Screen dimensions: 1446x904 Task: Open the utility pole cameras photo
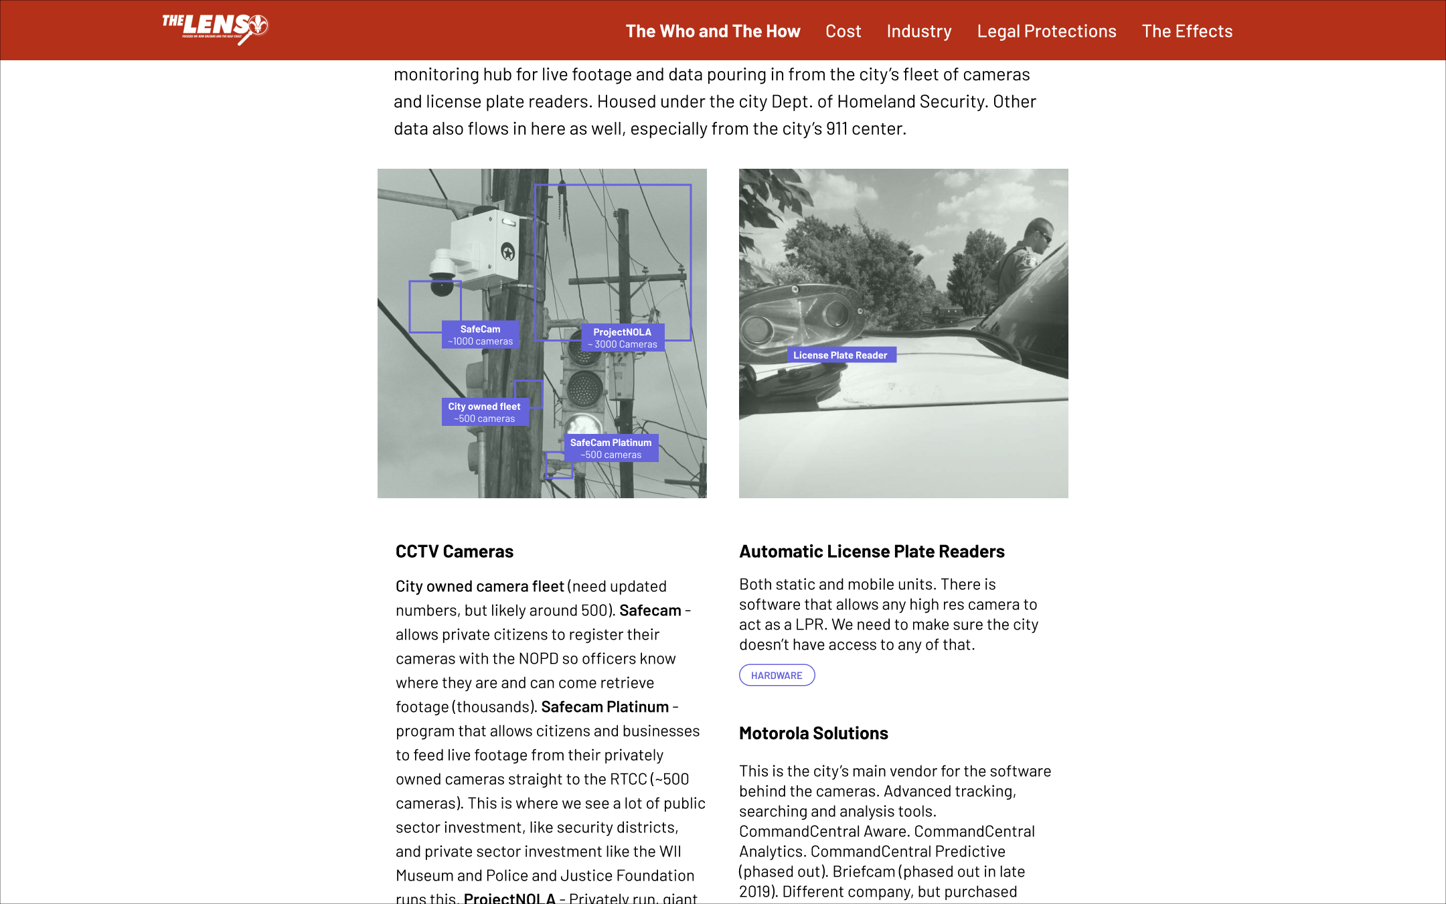542,333
